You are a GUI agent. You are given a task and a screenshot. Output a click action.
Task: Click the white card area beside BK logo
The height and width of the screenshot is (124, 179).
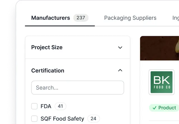coord(176,83)
